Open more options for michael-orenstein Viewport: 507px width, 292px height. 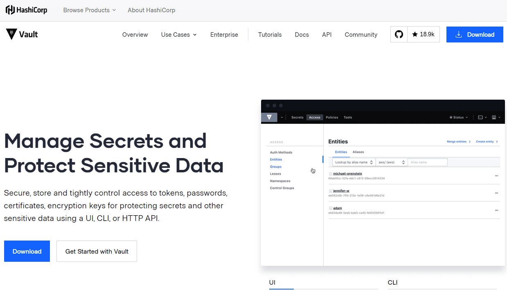point(496,176)
